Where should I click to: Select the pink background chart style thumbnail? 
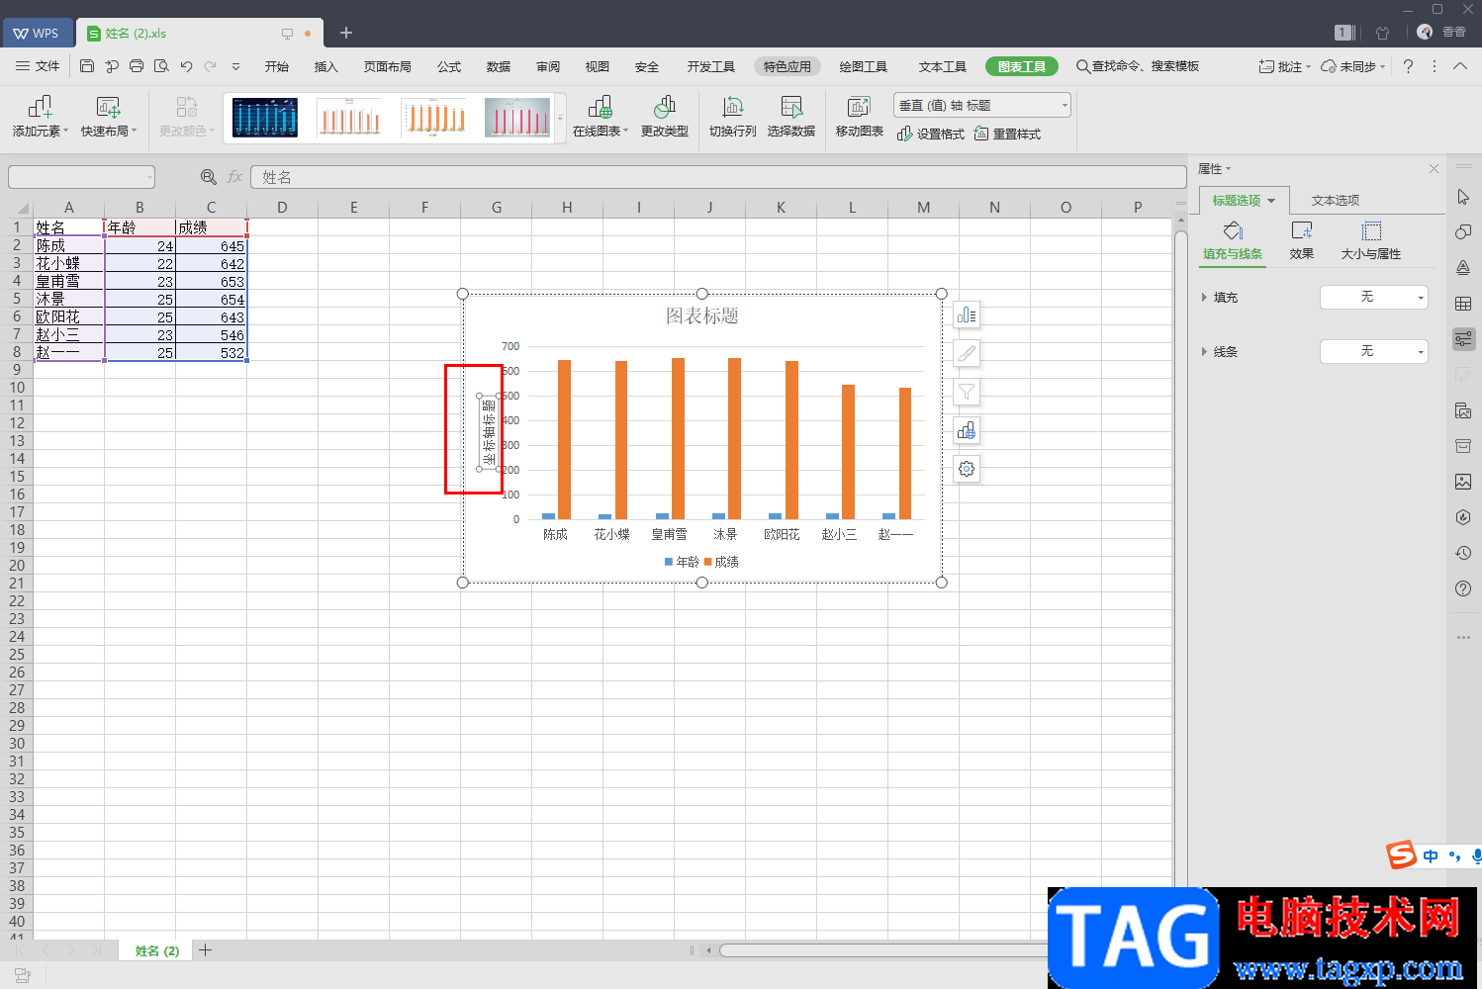517,118
